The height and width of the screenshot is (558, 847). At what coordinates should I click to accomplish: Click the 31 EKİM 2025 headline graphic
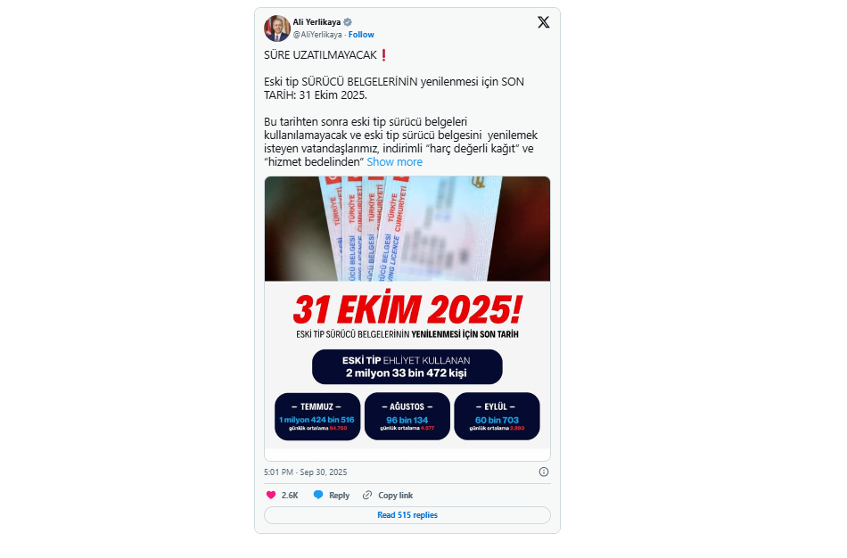(407, 309)
